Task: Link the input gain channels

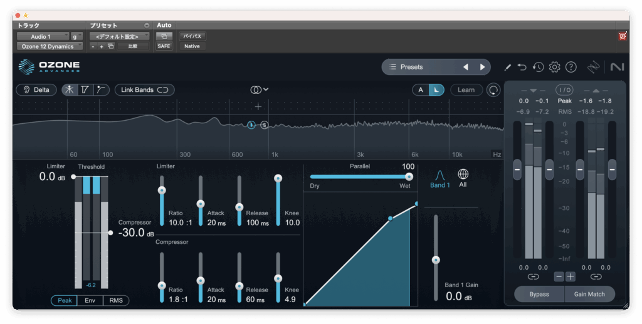Action: 533,276
